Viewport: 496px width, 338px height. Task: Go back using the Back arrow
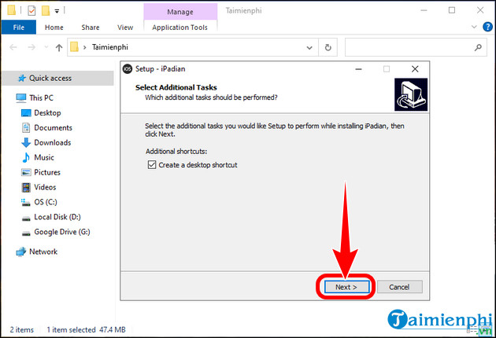[13, 47]
